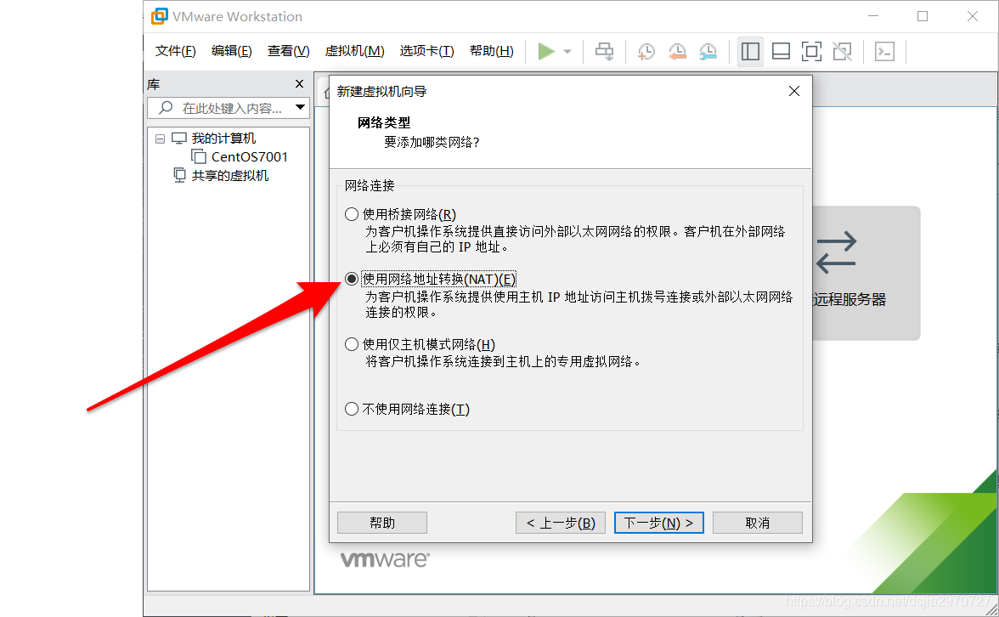
Task: Click the wizard Help (帮助) button
Action: (x=382, y=523)
